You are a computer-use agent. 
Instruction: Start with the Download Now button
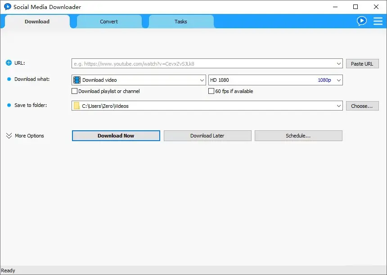(116, 136)
